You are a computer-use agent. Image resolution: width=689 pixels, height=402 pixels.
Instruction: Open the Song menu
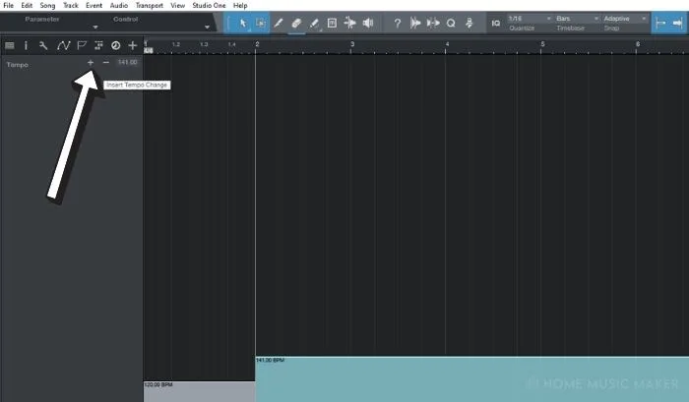point(47,5)
